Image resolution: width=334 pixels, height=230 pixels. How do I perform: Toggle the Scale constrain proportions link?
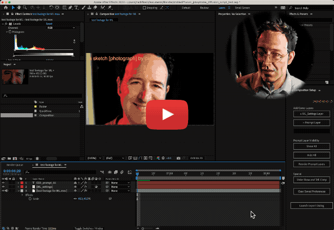tap(75, 199)
